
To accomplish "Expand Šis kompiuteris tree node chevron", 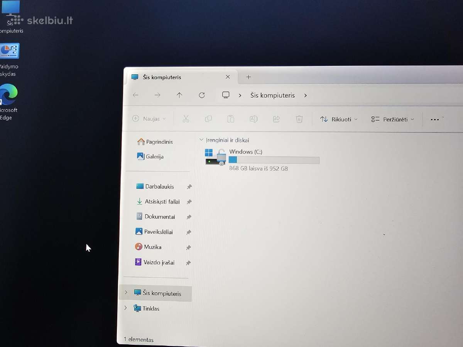I will click(126, 293).
